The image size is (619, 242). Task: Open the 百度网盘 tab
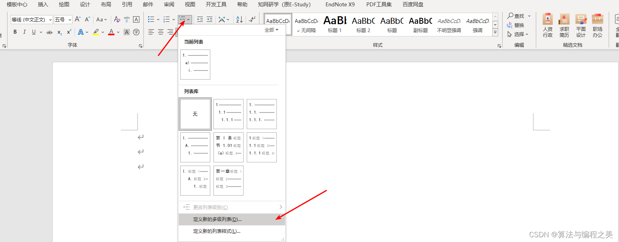[x=413, y=5]
